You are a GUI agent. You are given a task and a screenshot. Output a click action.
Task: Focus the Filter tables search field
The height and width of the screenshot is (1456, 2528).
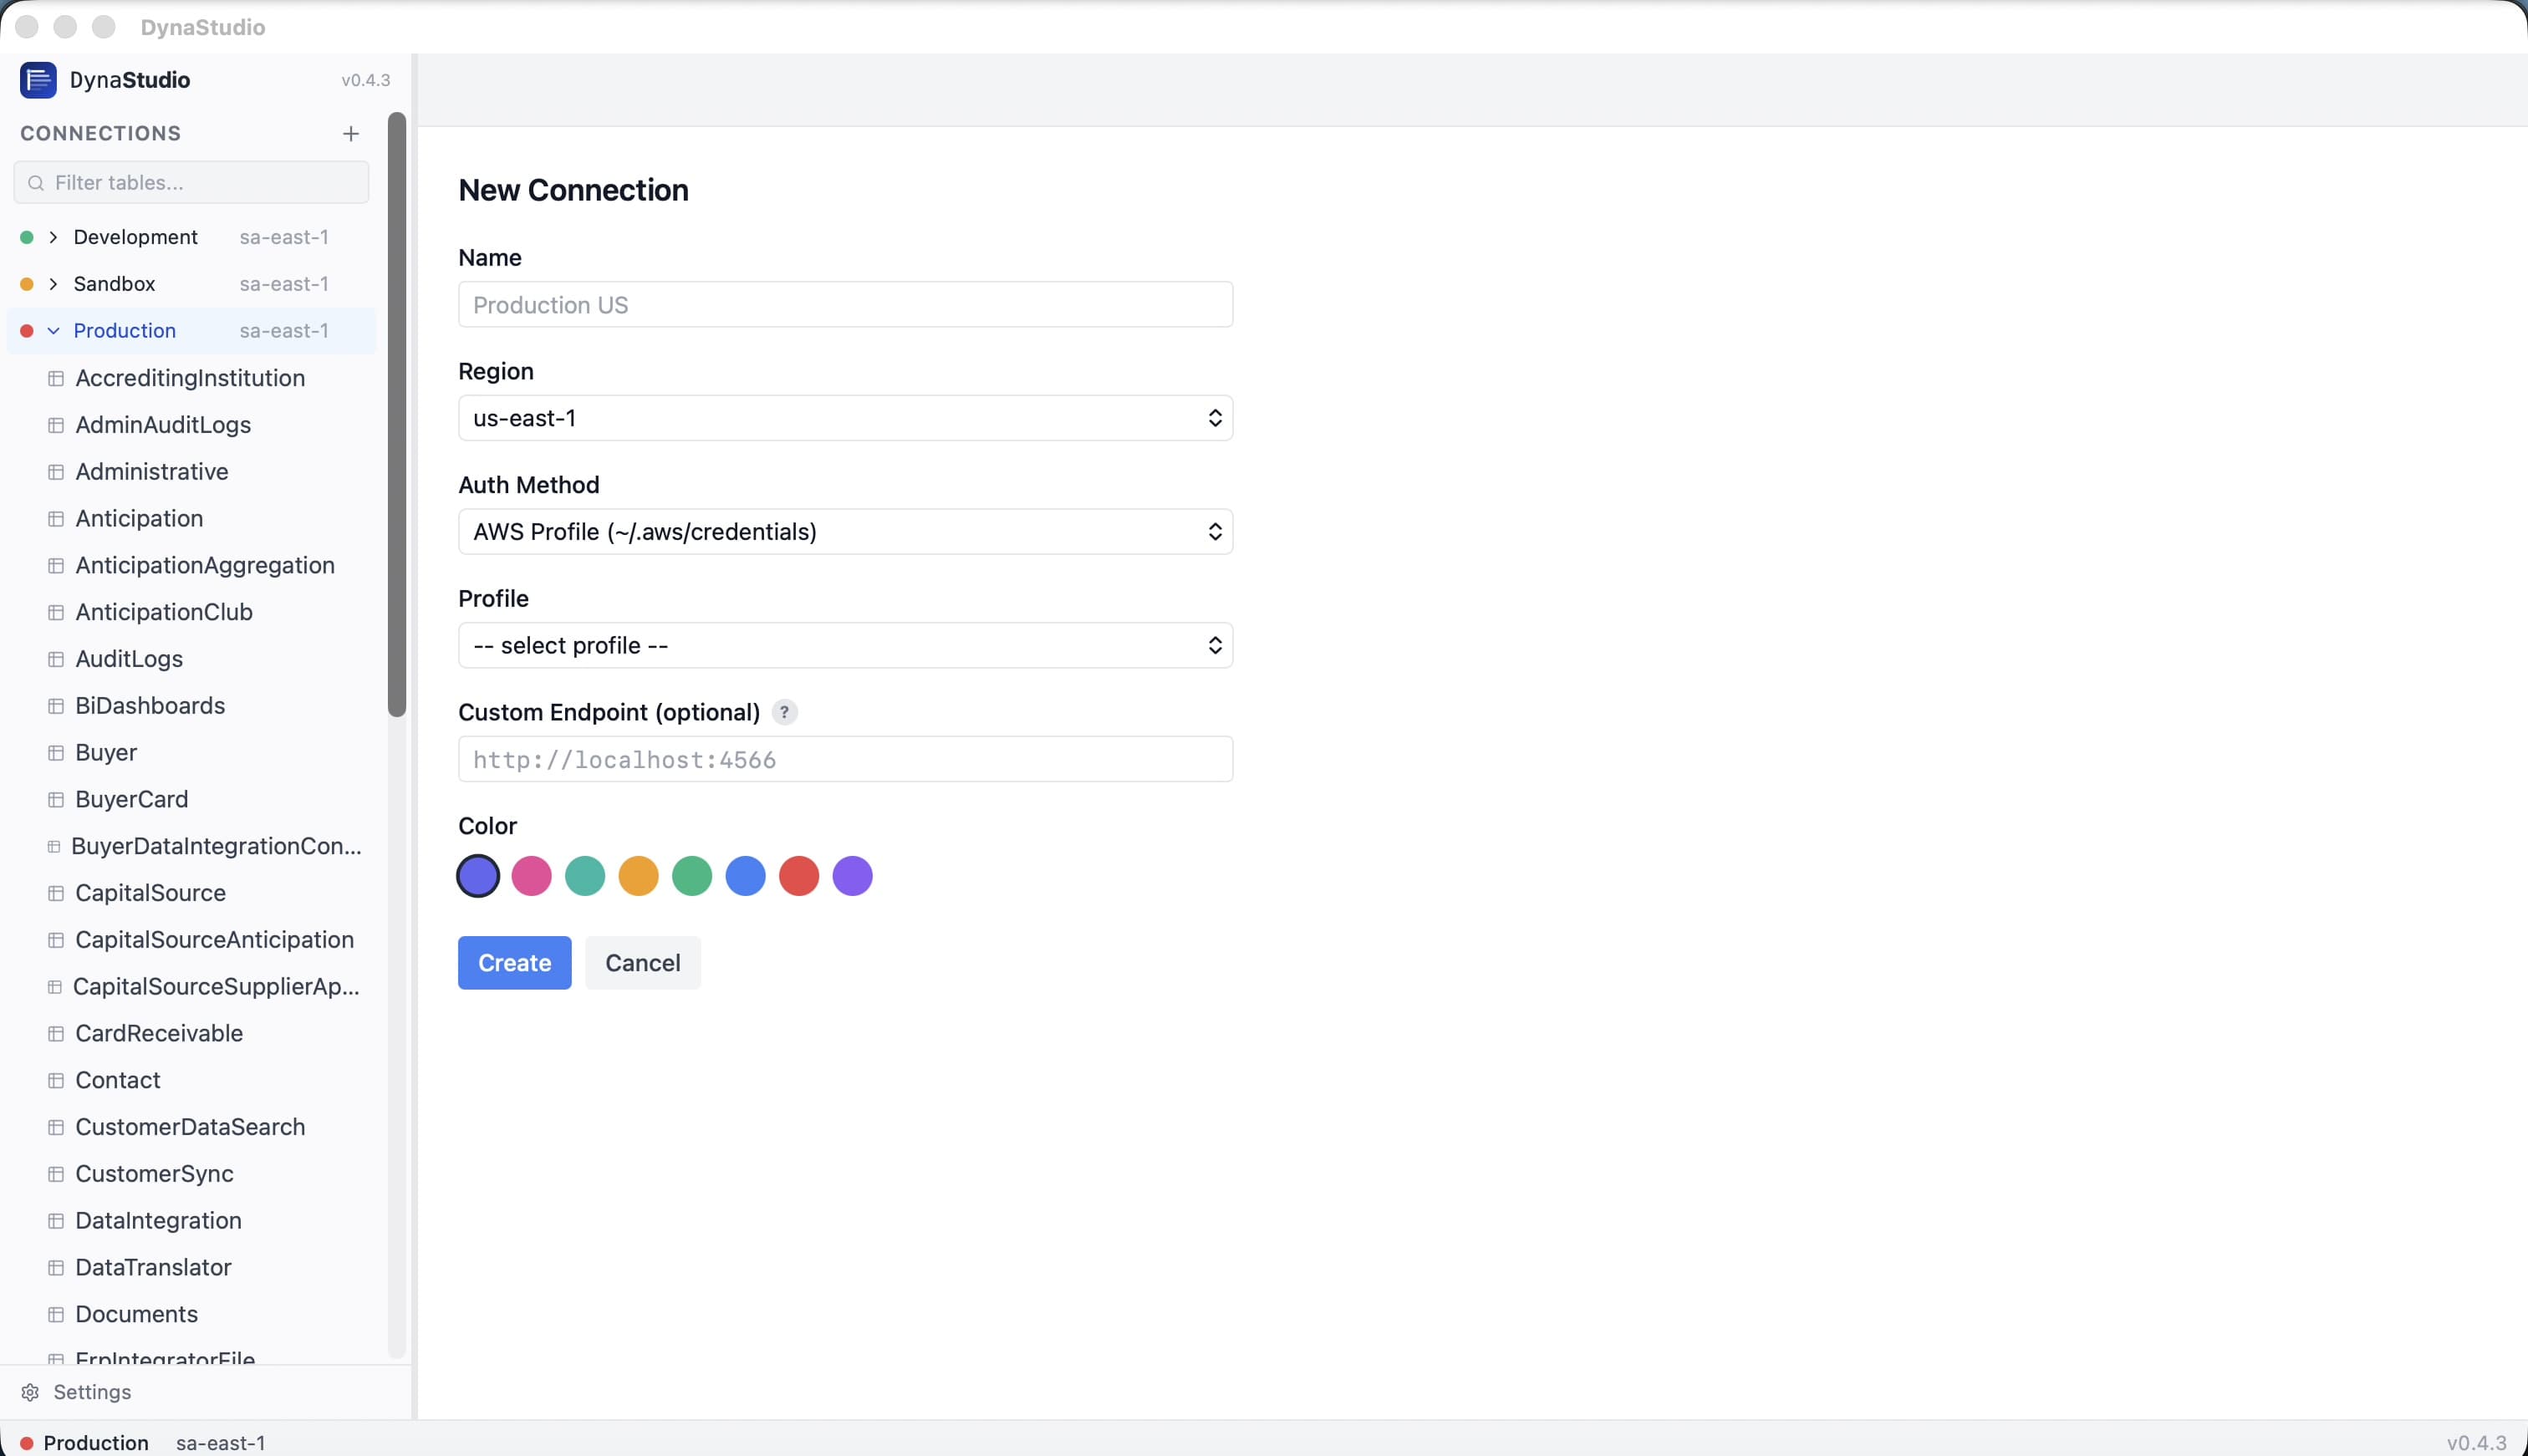[x=191, y=183]
